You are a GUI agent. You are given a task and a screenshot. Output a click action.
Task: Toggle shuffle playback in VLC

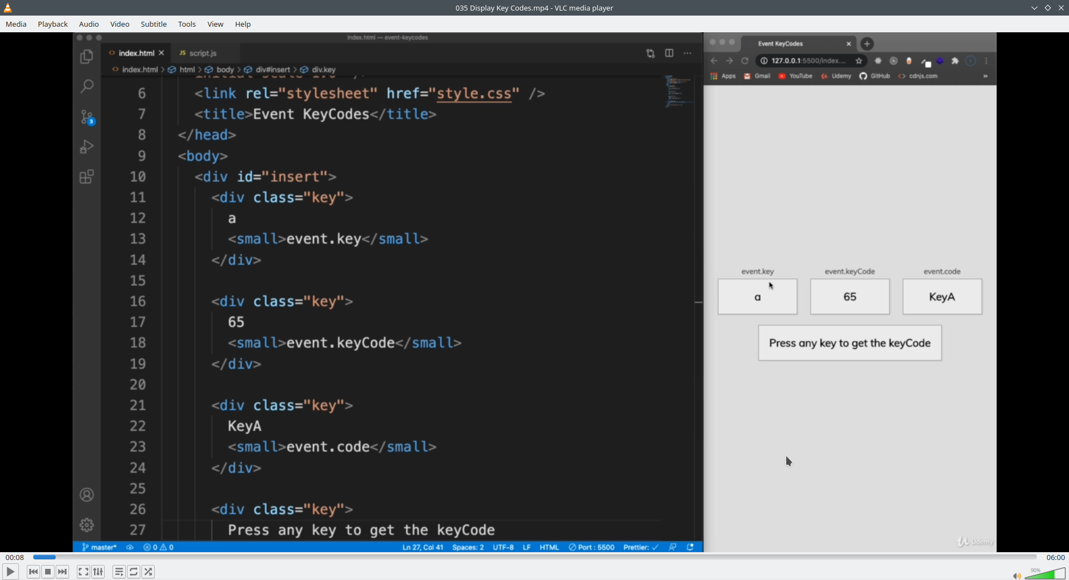pyautogui.click(x=148, y=572)
